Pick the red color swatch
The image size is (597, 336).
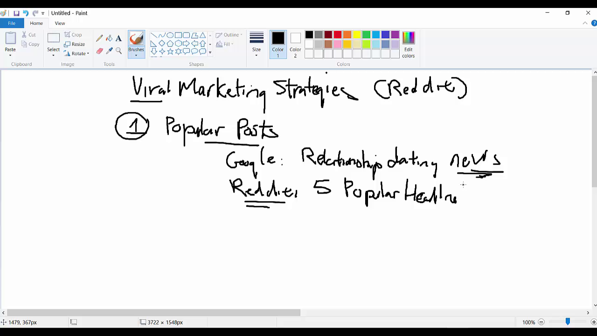point(338,35)
